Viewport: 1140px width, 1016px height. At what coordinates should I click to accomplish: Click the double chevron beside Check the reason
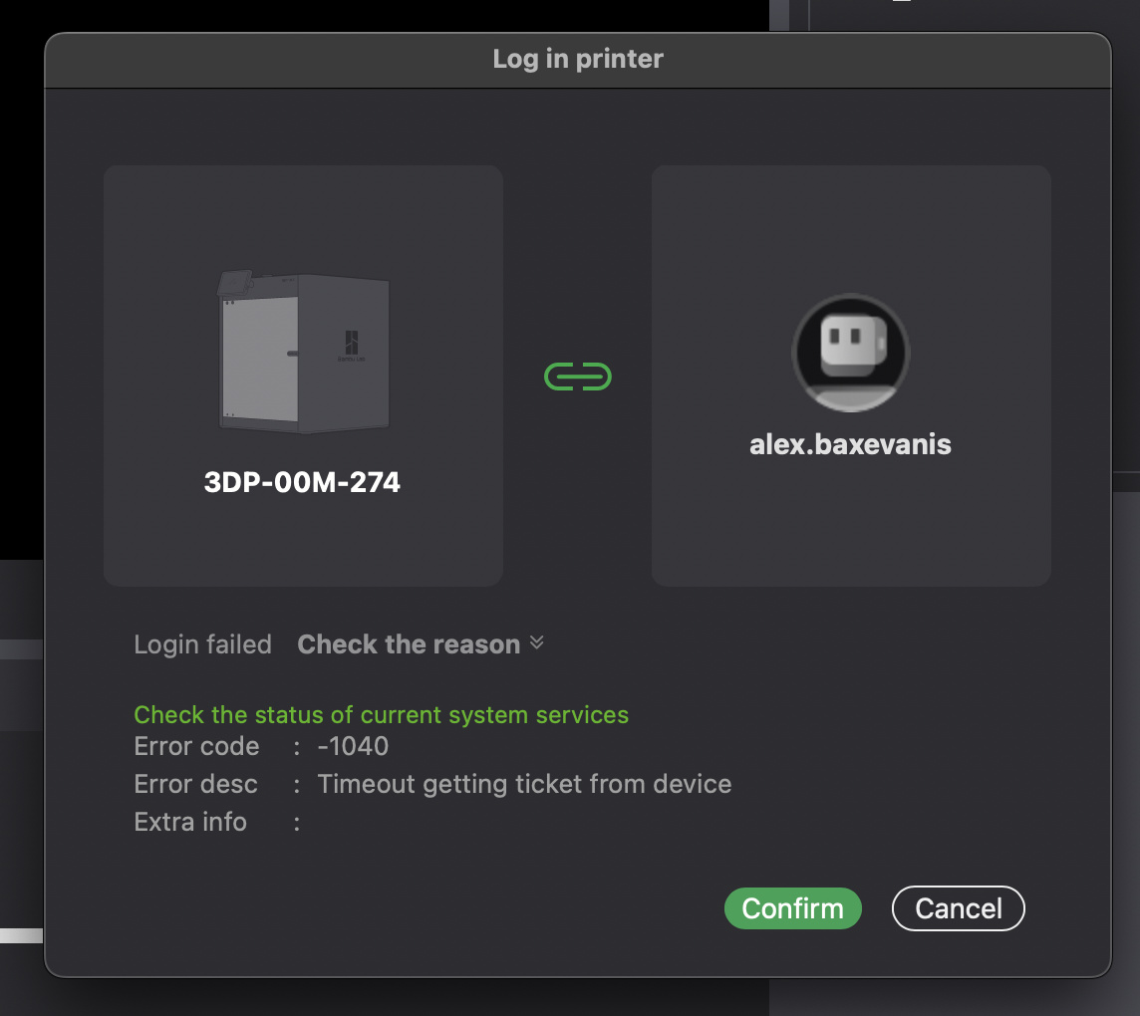537,643
